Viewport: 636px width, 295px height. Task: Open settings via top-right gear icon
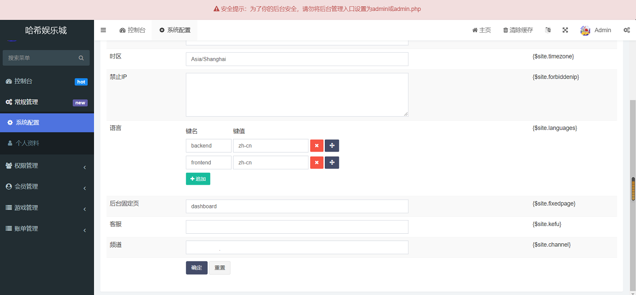pyautogui.click(x=627, y=30)
